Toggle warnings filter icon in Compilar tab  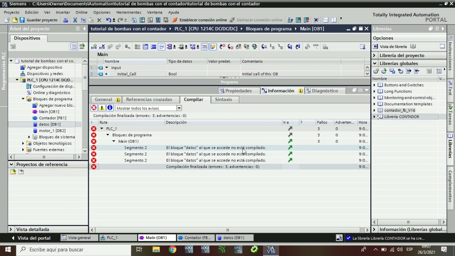click(102, 108)
